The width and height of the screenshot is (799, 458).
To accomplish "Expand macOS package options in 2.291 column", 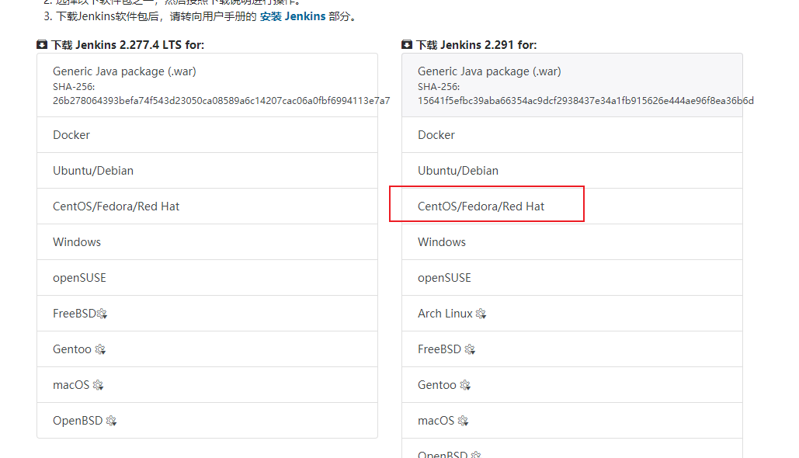I will click(x=464, y=421).
